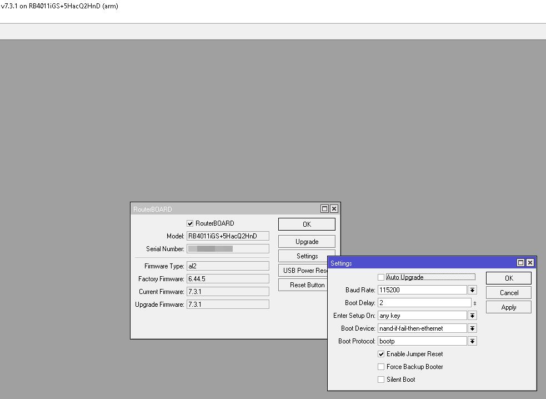The width and height of the screenshot is (546, 399).
Task: Close the Settings window
Action: pos(530,263)
